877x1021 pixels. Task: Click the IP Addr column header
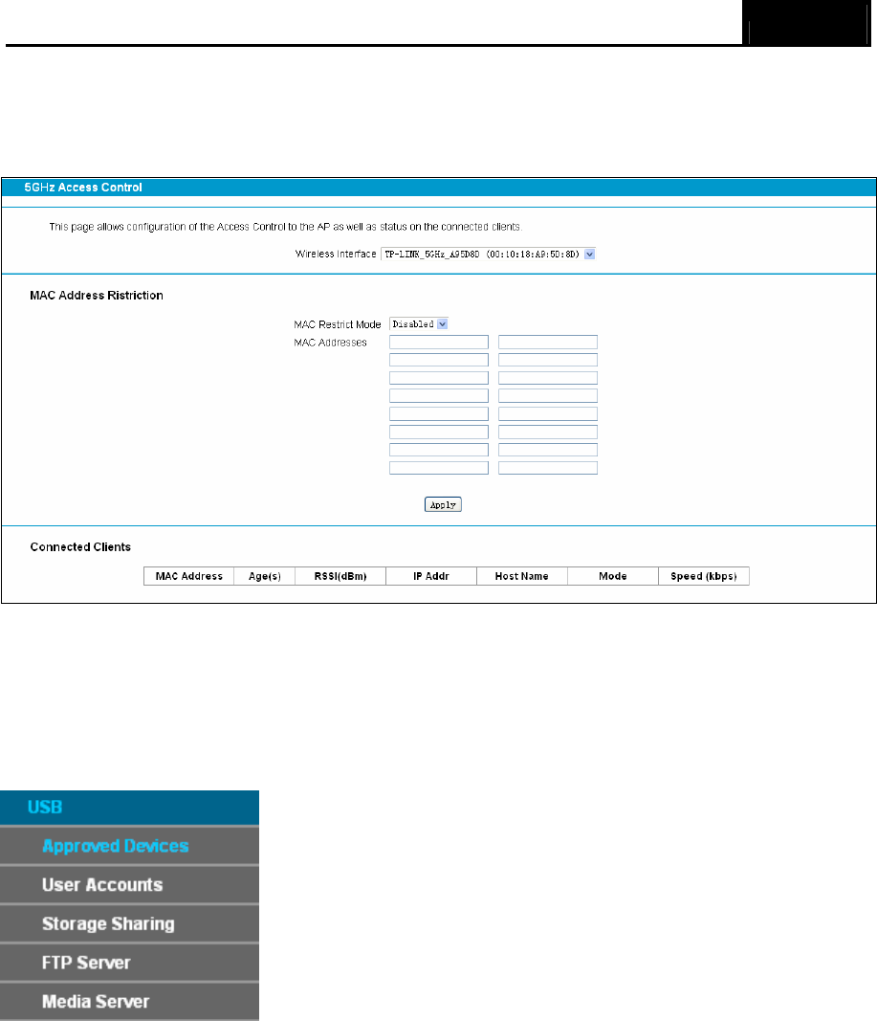[x=431, y=576]
